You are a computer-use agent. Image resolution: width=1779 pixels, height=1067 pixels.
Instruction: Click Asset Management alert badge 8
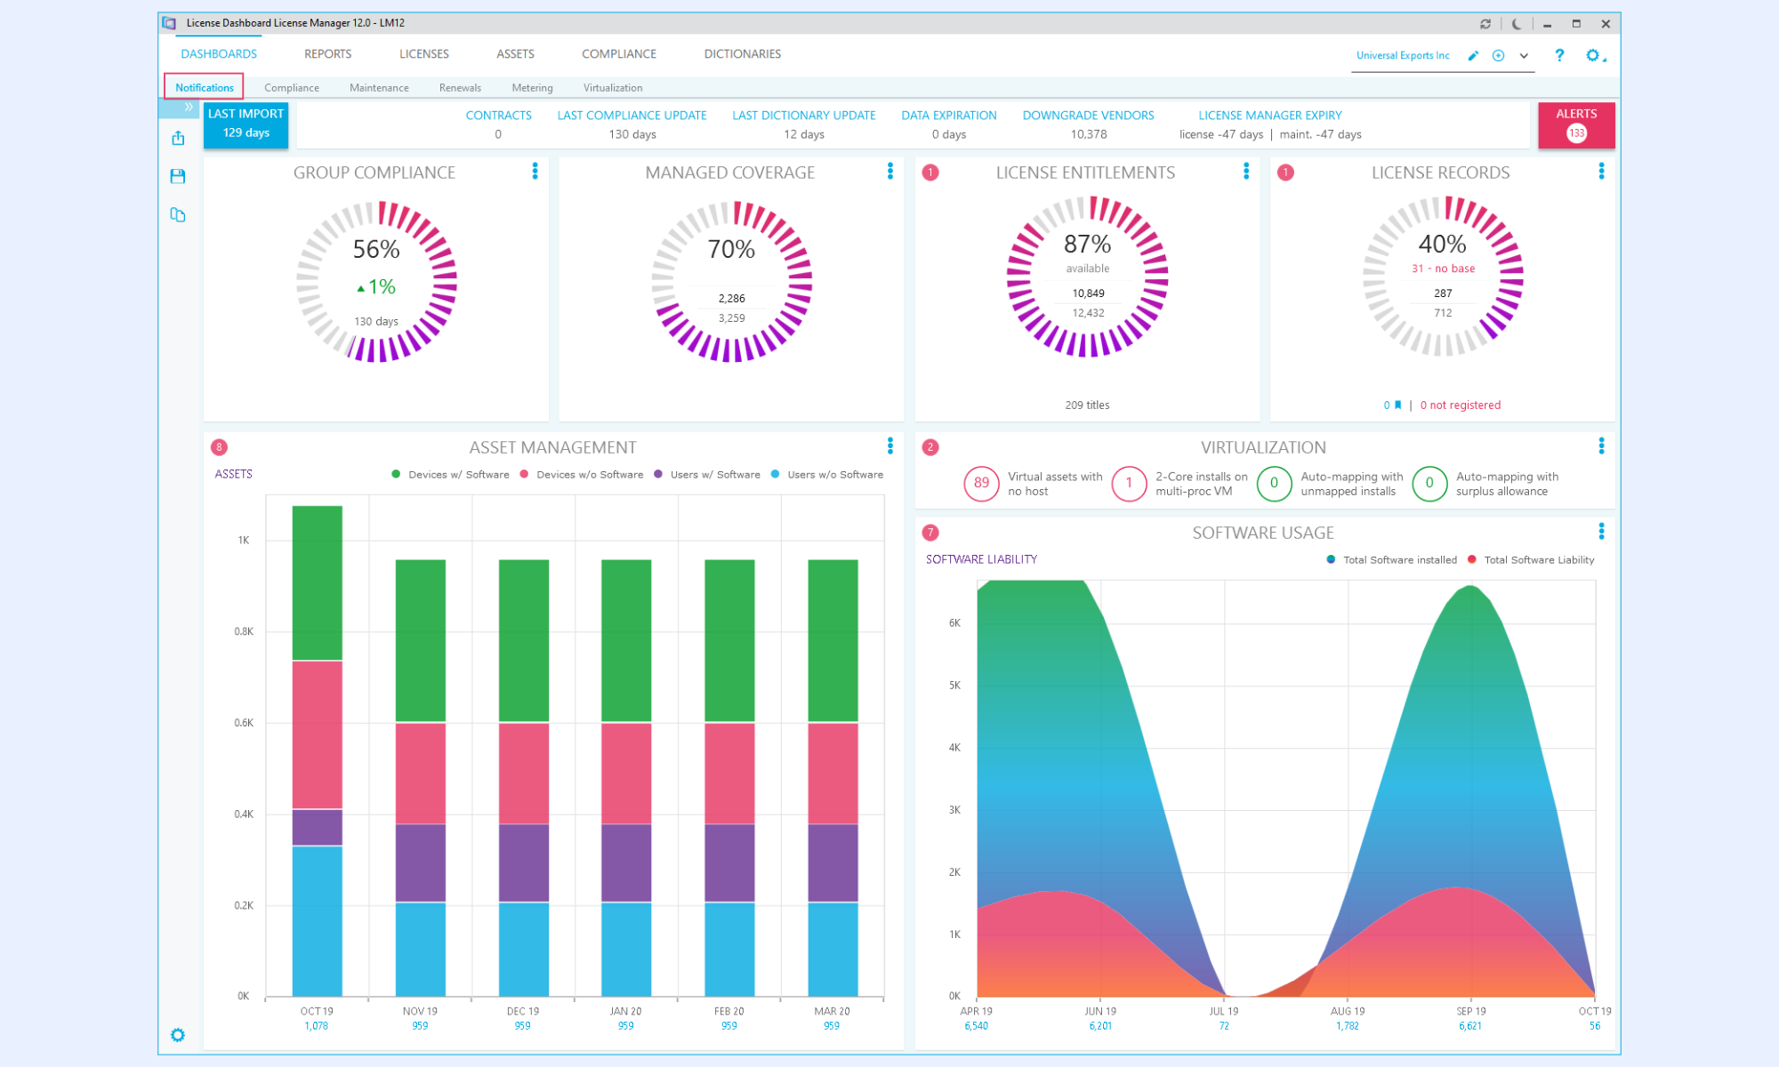click(x=219, y=447)
